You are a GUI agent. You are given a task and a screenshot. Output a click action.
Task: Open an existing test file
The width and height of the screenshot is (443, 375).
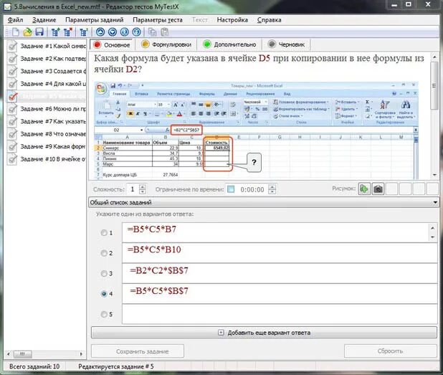[x=27, y=32]
